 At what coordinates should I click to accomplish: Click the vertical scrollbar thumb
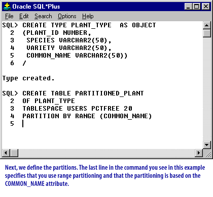click(x=207, y=33)
